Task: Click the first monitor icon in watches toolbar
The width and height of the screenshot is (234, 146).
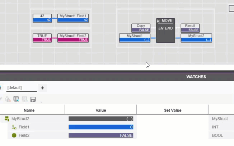Action: [16, 99]
